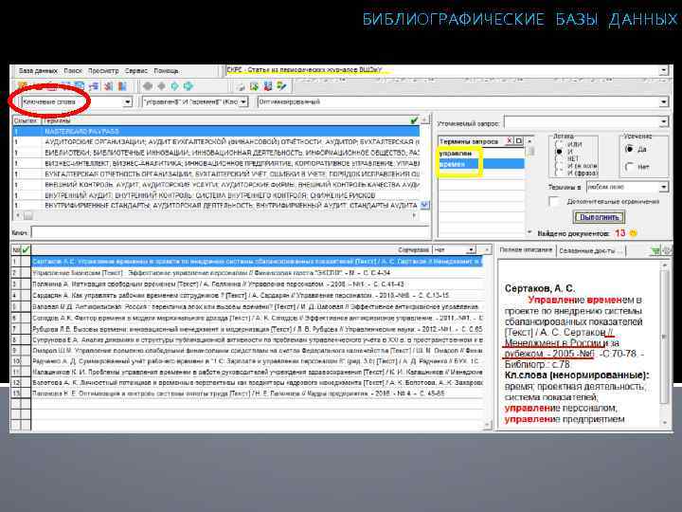682x512 pixels.
Task: Click the square icon beside Термины запроса X
Action: (518, 141)
